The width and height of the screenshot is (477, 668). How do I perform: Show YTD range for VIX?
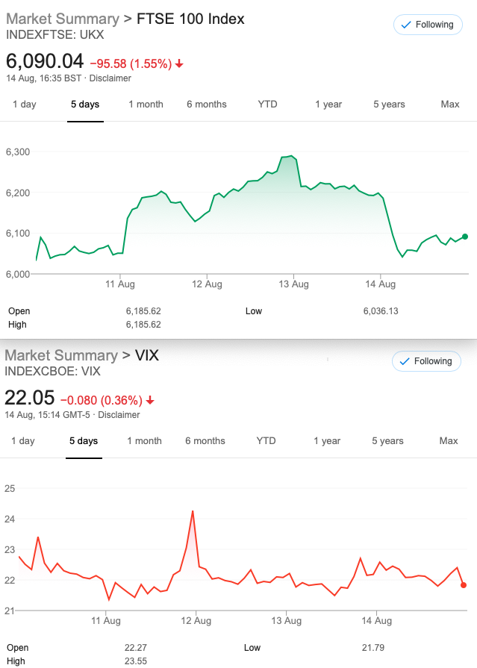coord(266,441)
